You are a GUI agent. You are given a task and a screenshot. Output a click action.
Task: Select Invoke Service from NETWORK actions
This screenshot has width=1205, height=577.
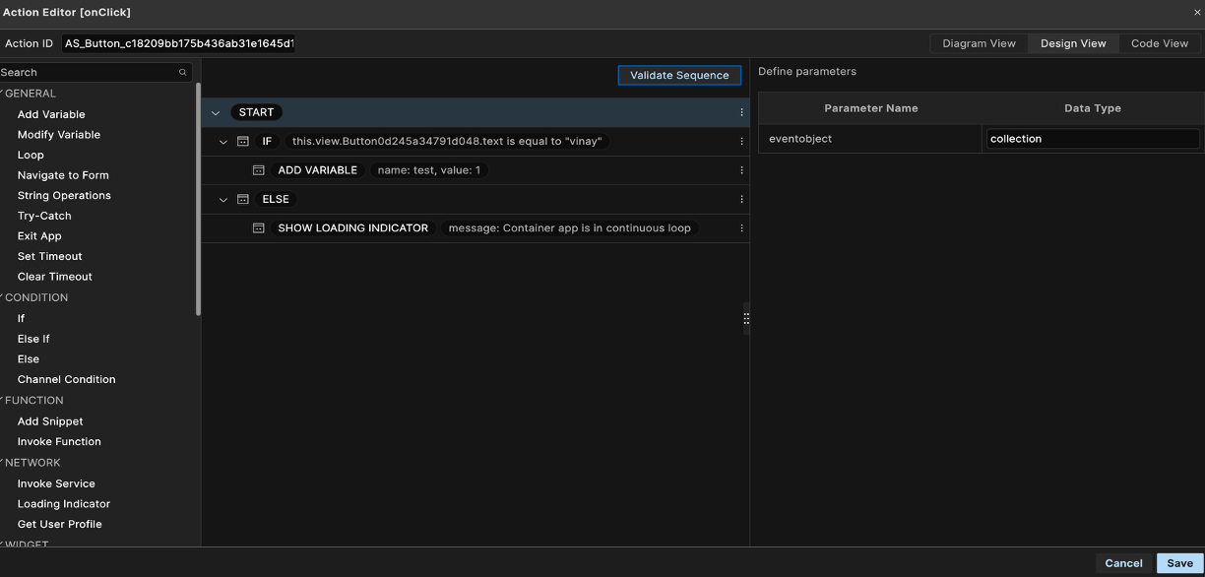(56, 483)
